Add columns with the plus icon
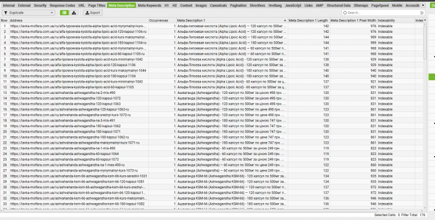435x220 pixels. 425,20
